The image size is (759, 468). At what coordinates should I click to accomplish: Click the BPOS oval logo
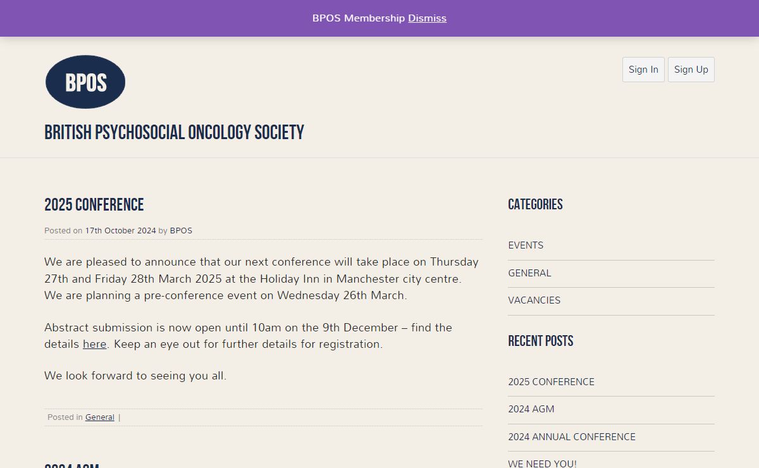[85, 82]
